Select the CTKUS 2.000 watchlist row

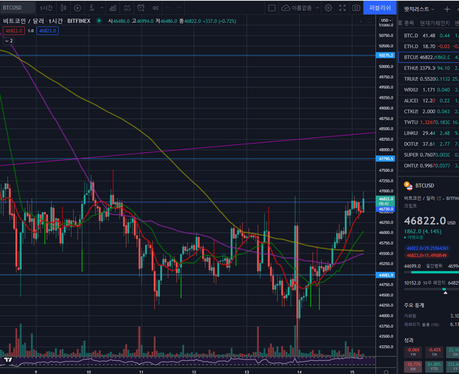[429, 111]
